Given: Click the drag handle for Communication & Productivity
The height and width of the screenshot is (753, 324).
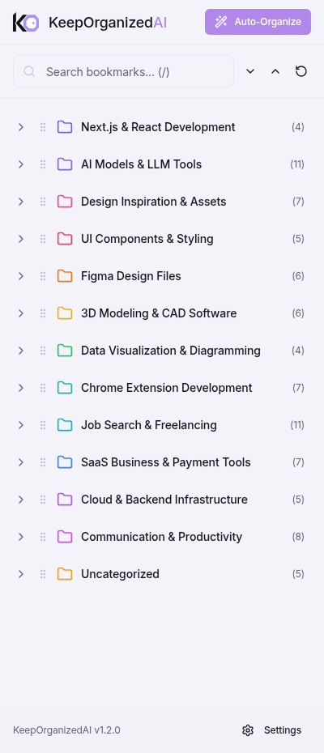Looking at the screenshot, I should click(43, 537).
